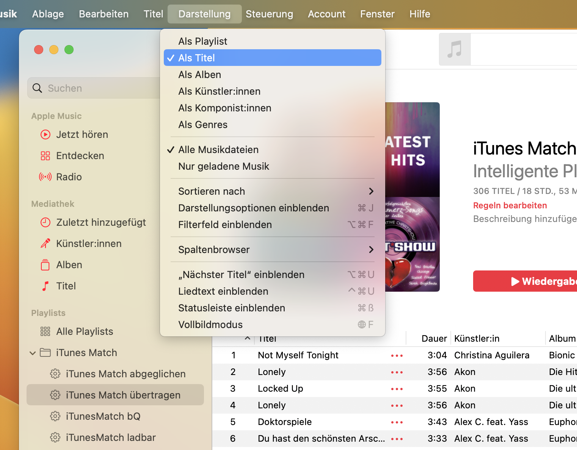Screen dimensions: 577x450
Task: Select Als Playlist view option
Action: point(273,41)
